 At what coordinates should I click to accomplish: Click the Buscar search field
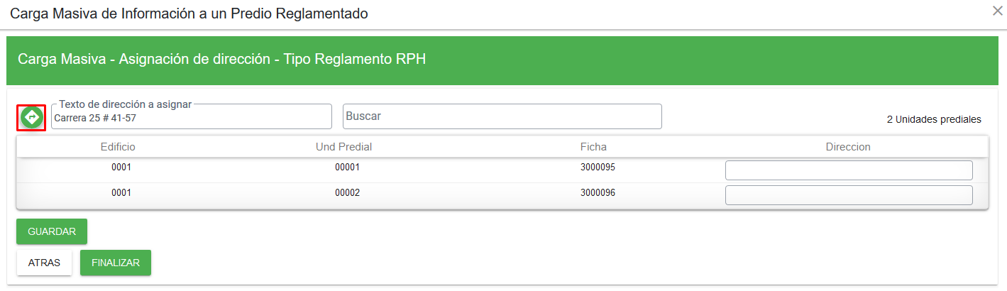coord(502,116)
